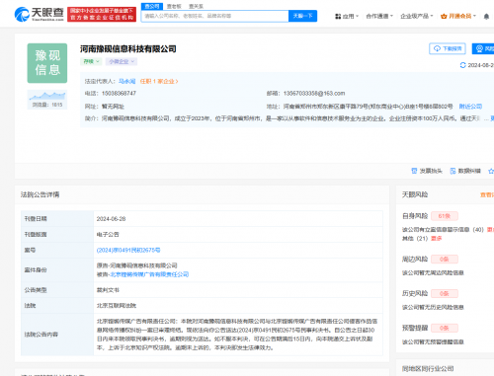
Task: Open case number (2024)京0491民初2675号 link
Action: click(128, 250)
